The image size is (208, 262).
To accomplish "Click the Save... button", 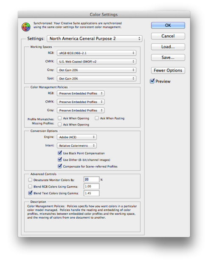I will pyautogui.click(x=168, y=57).
